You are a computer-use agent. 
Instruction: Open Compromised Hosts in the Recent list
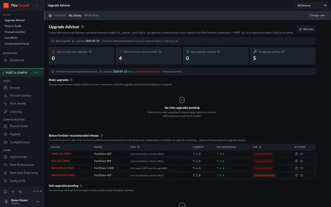[x=17, y=44]
